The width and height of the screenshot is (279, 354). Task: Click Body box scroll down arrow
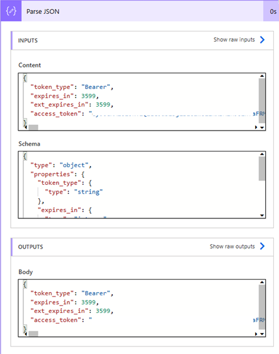pos(262,334)
